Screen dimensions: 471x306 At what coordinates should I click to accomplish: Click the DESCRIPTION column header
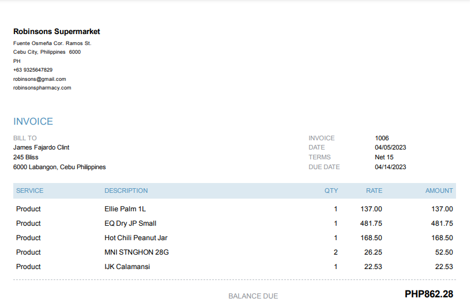pyautogui.click(x=126, y=191)
